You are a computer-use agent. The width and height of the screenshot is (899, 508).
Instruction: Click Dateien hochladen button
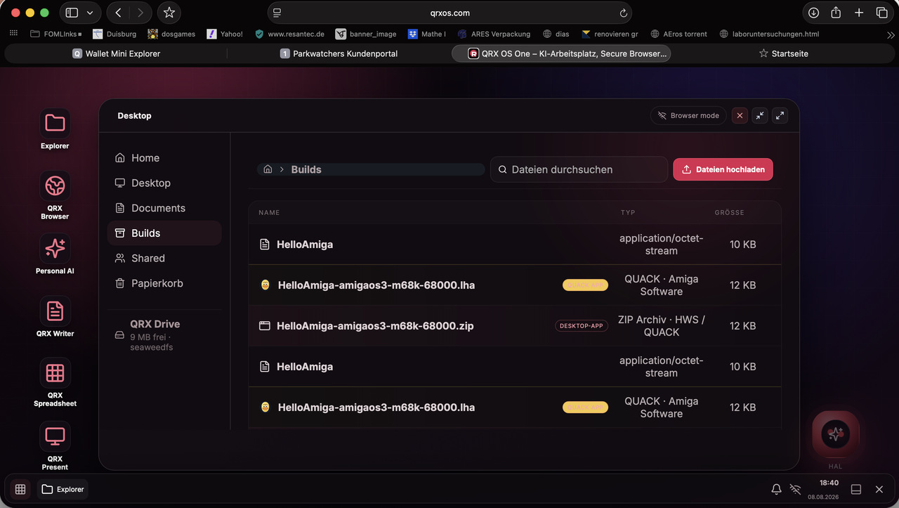pyautogui.click(x=723, y=169)
